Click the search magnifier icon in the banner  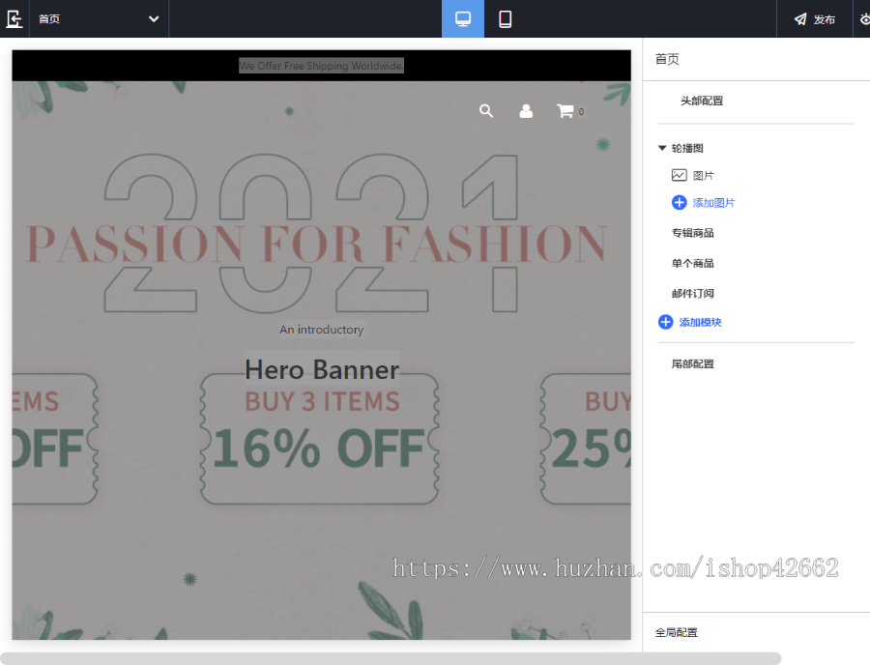pos(486,111)
